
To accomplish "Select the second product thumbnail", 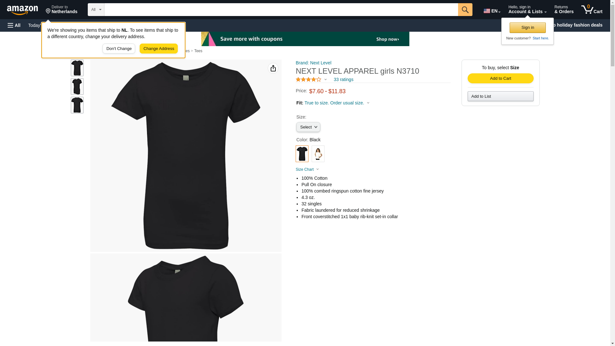I will [x=77, y=86].
